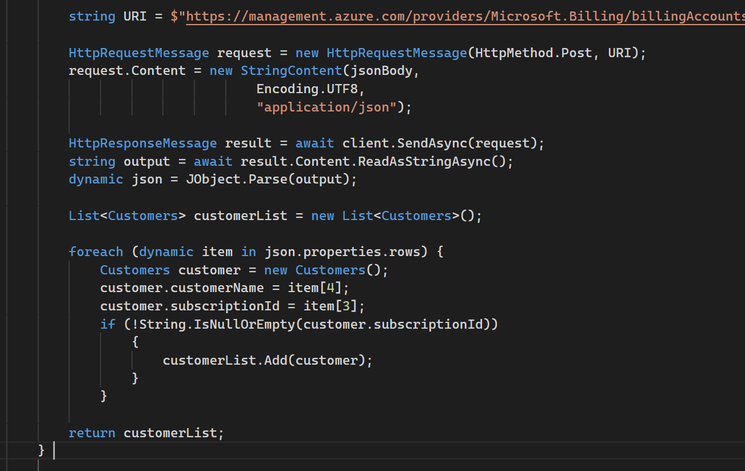This screenshot has height=471, width=745.
Task: Click the return keyword
Action: (x=91, y=433)
